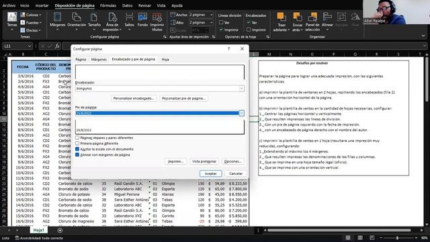
Task: Click the Vista preliminar button
Action: 204,161
